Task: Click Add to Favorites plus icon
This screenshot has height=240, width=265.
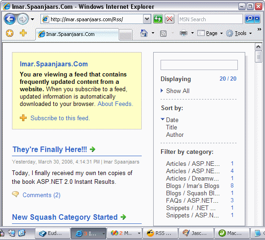Action: (x=23, y=33)
